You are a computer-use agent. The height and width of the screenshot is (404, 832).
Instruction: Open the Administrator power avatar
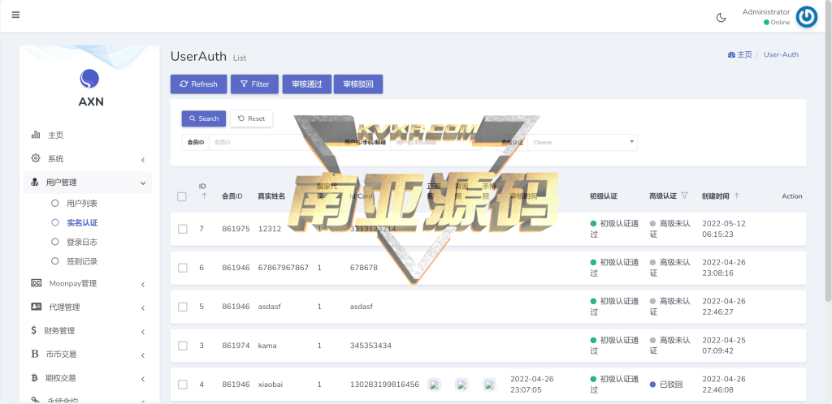pyautogui.click(x=807, y=17)
